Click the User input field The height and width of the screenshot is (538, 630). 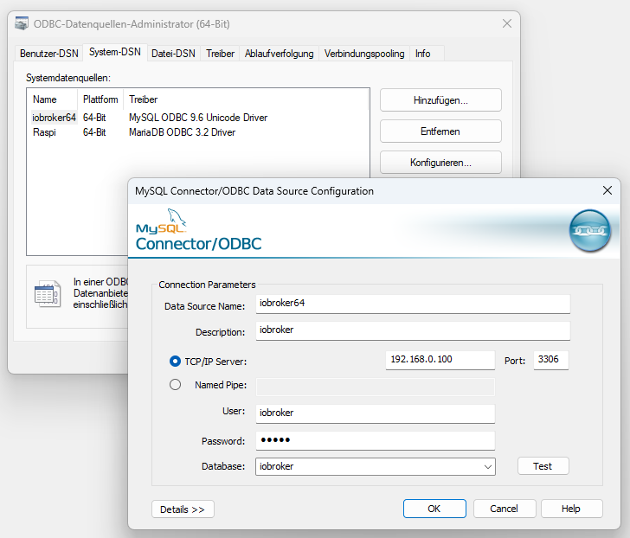(x=376, y=413)
